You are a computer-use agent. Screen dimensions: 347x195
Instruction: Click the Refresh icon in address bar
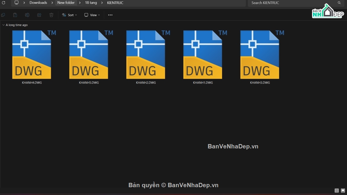pos(3,3)
